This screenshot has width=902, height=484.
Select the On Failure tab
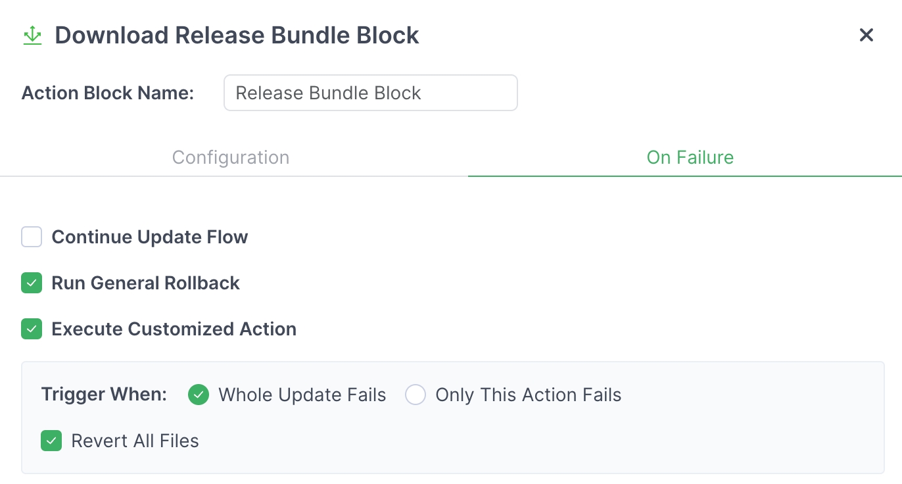[690, 158]
